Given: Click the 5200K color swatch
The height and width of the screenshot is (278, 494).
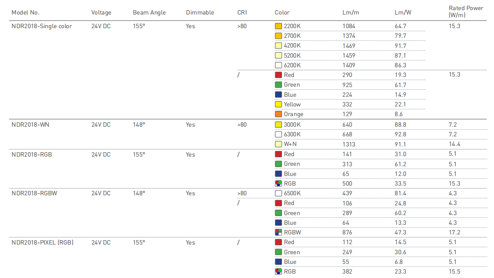Looking at the screenshot, I should click(278, 55).
